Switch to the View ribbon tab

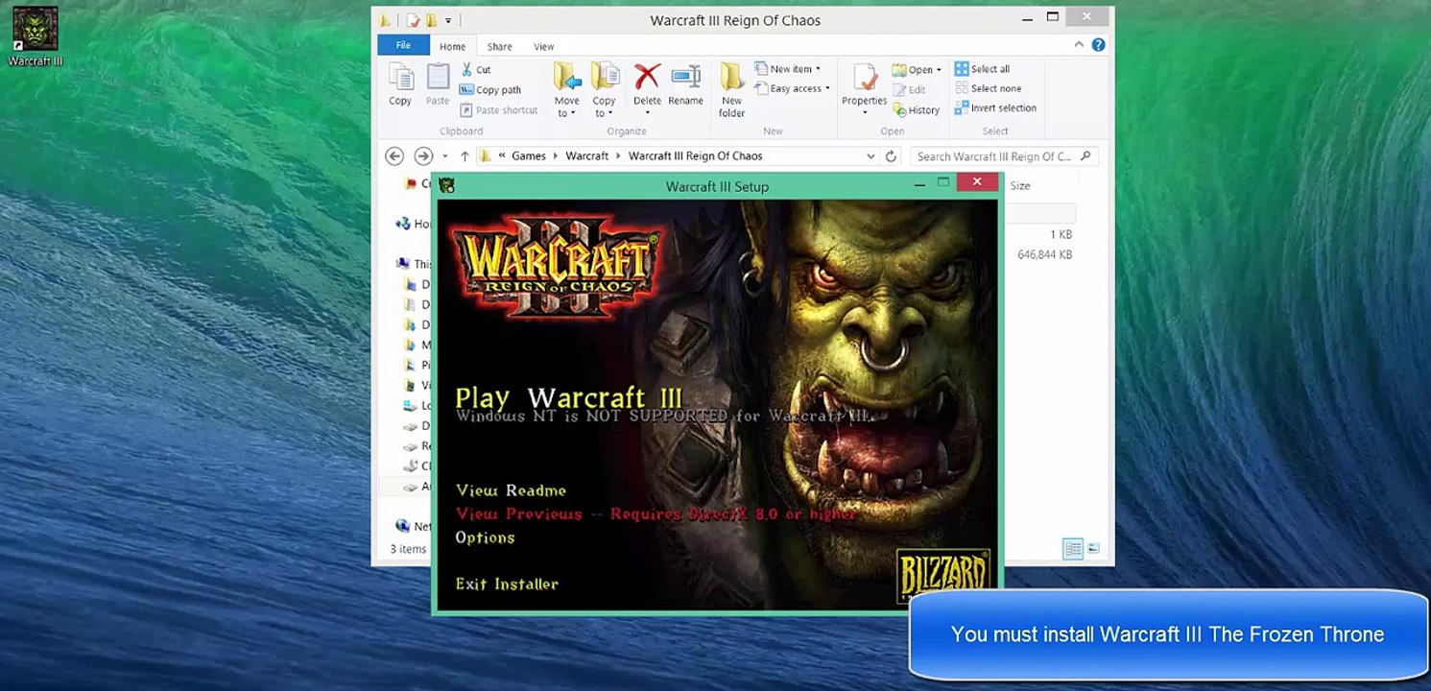pyautogui.click(x=543, y=46)
